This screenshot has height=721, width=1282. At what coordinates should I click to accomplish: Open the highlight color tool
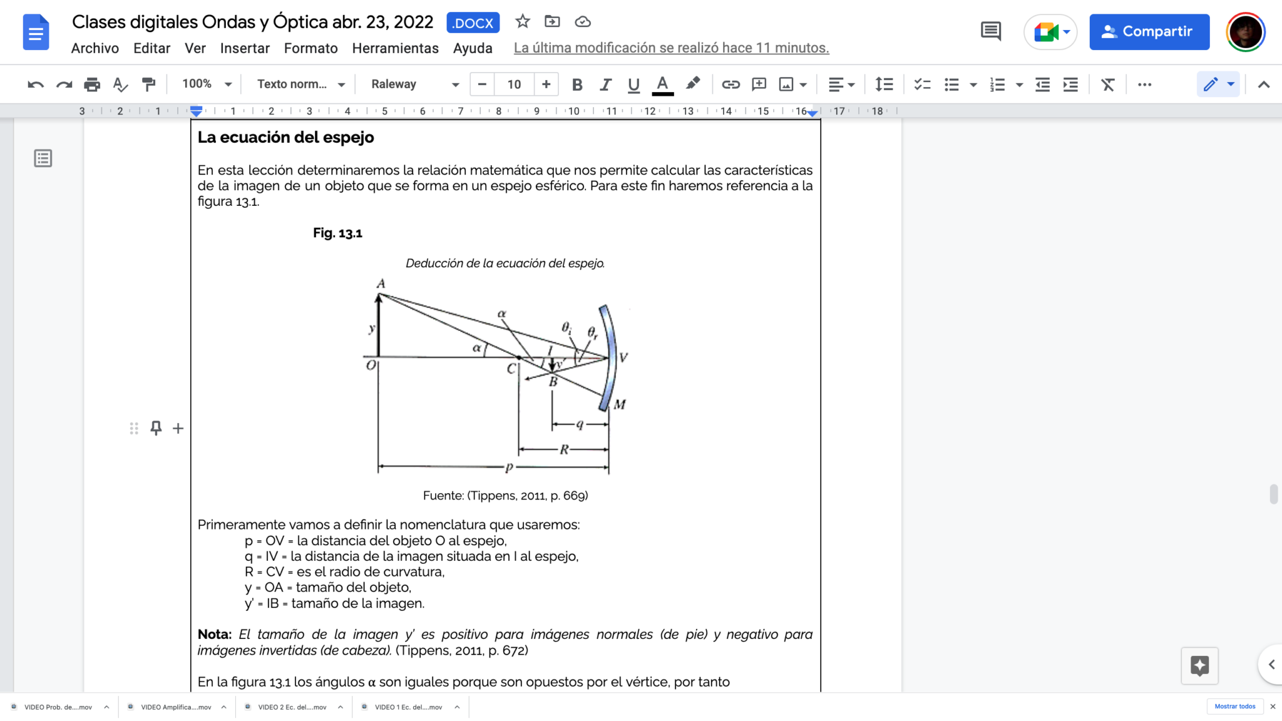tap(692, 84)
